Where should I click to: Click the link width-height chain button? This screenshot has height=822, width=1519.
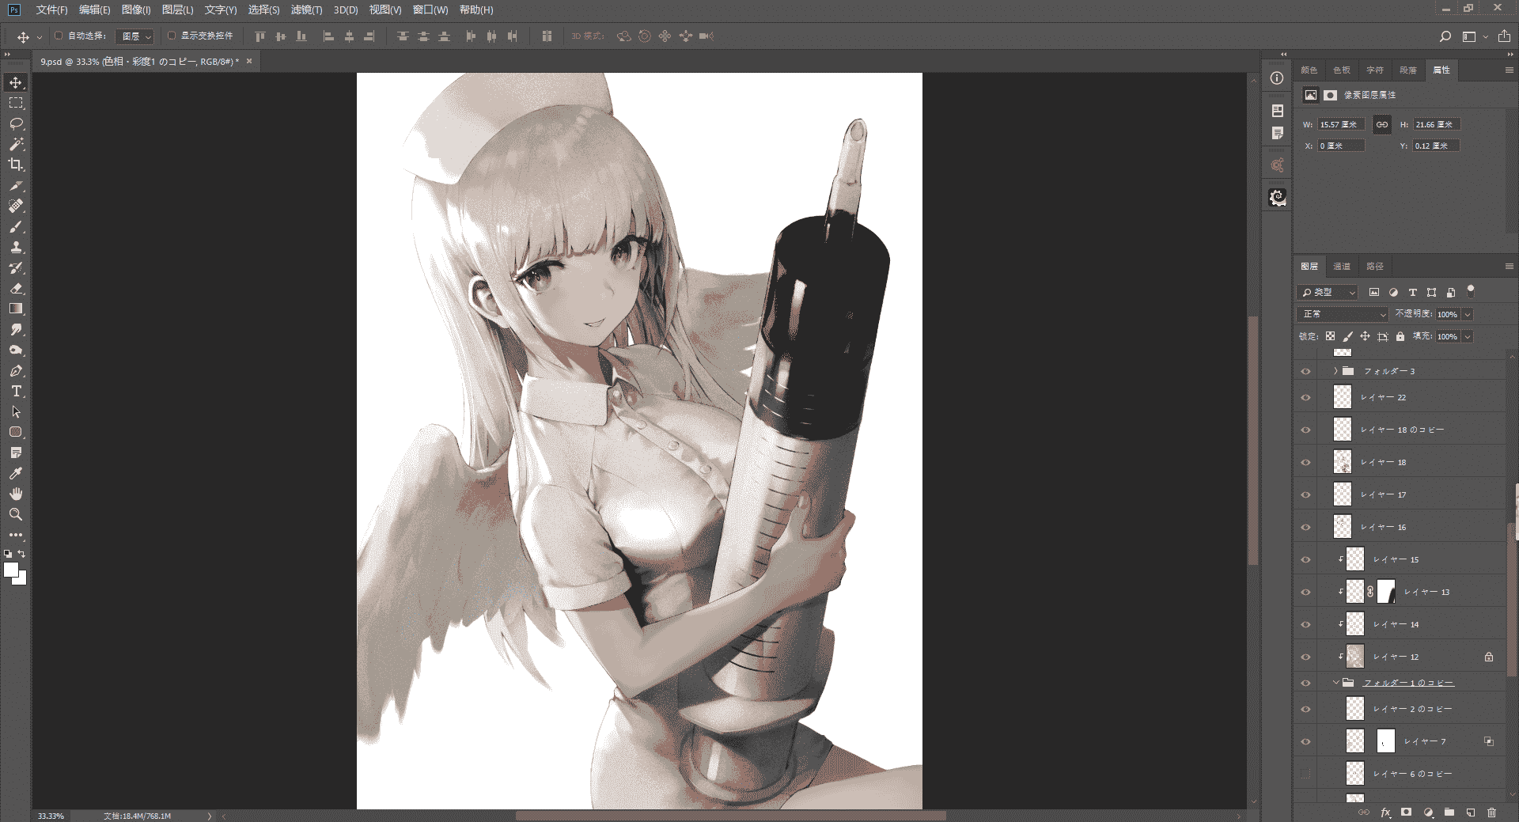pyautogui.click(x=1382, y=124)
